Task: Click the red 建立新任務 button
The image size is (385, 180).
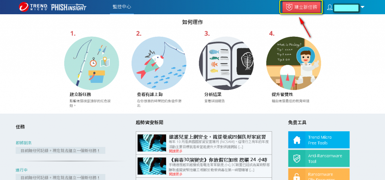Action: click(x=301, y=7)
